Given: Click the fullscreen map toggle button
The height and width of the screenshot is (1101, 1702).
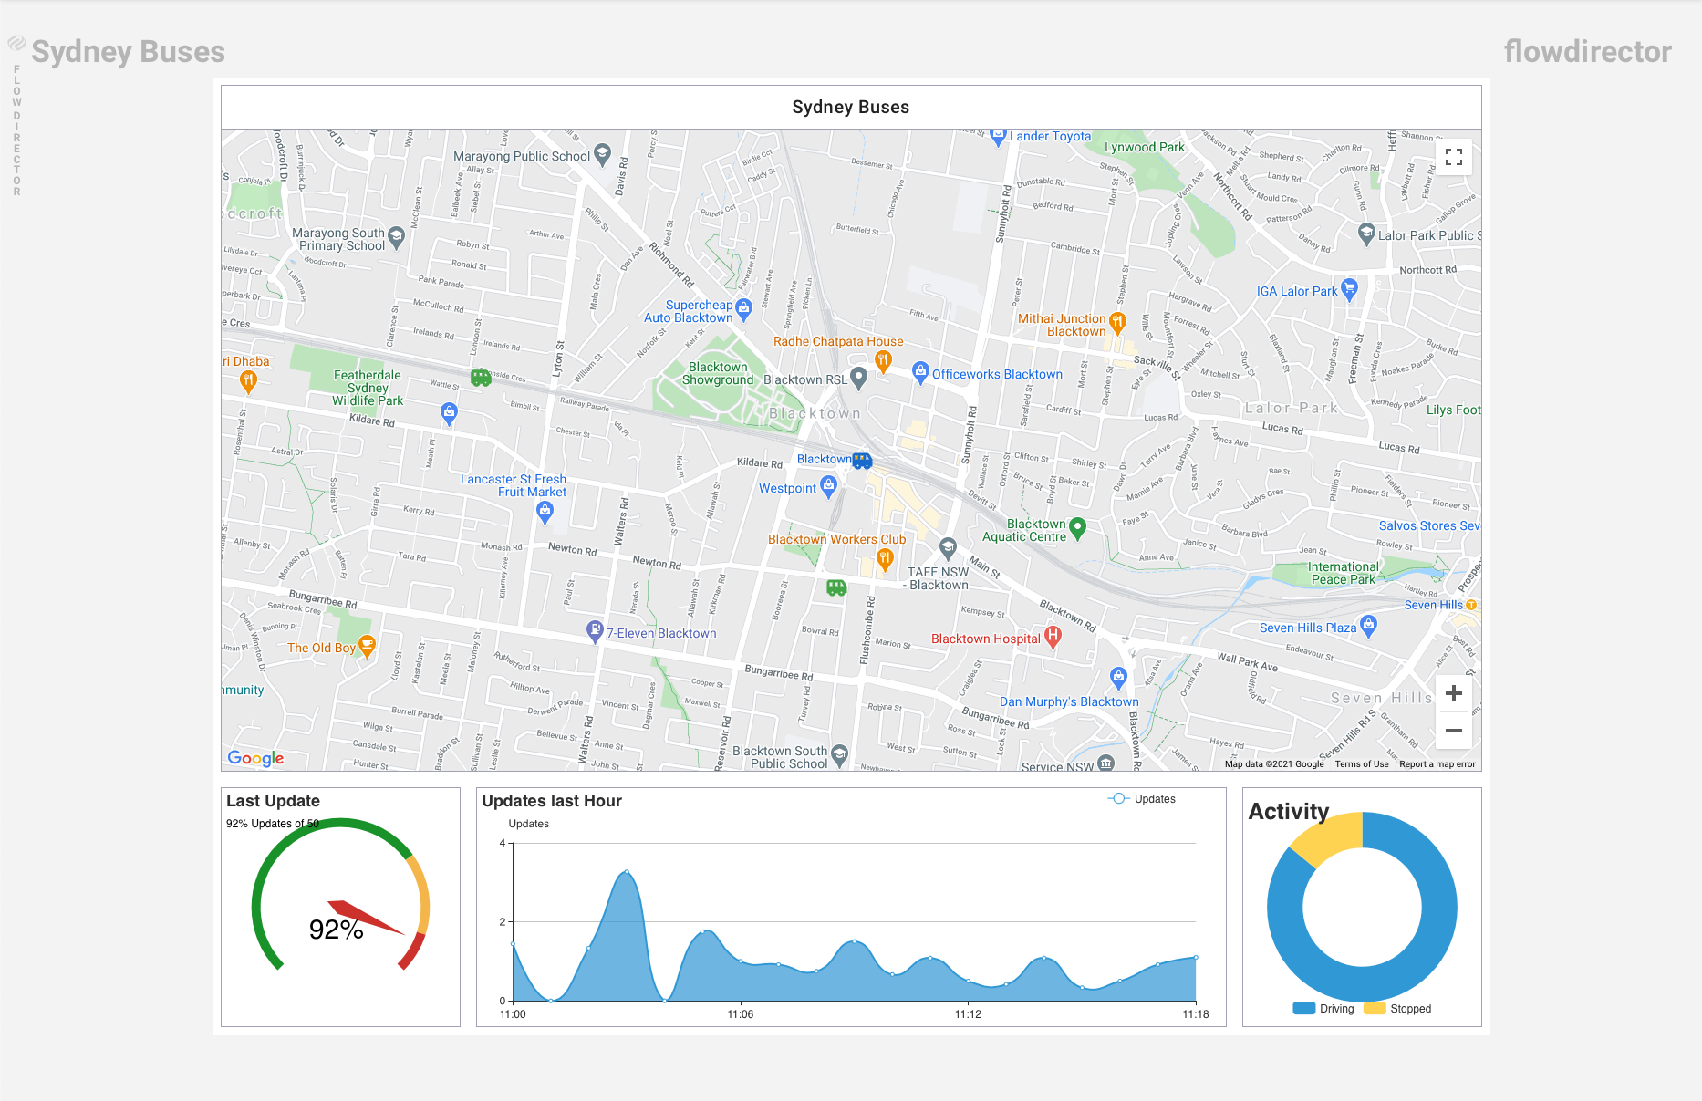Looking at the screenshot, I should click(x=1453, y=157).
